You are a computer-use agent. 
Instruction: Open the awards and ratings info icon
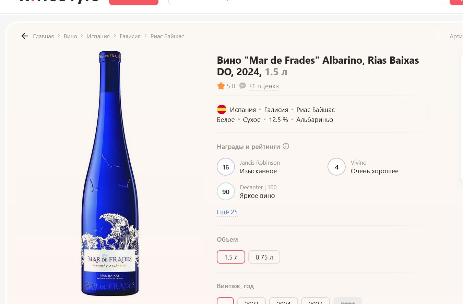[286, 147]
